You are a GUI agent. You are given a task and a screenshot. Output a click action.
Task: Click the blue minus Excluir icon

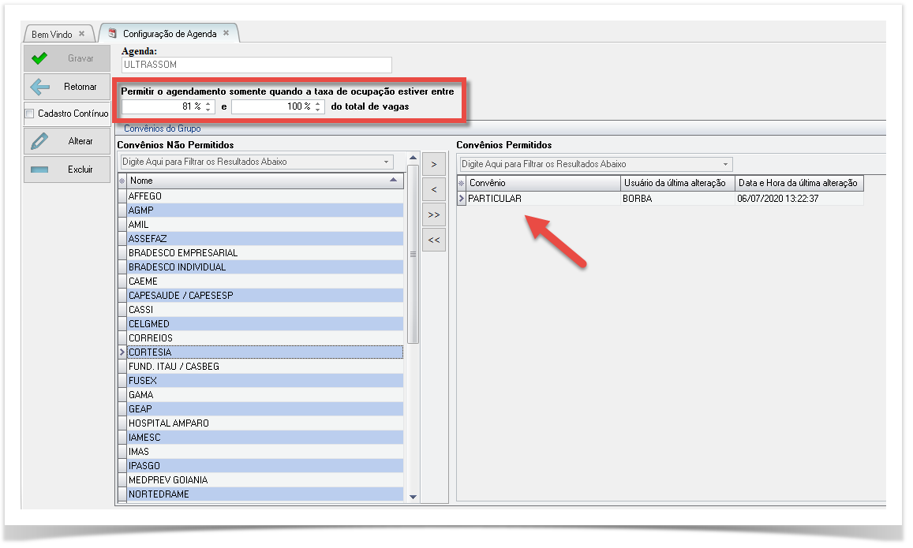click(39, 170)
